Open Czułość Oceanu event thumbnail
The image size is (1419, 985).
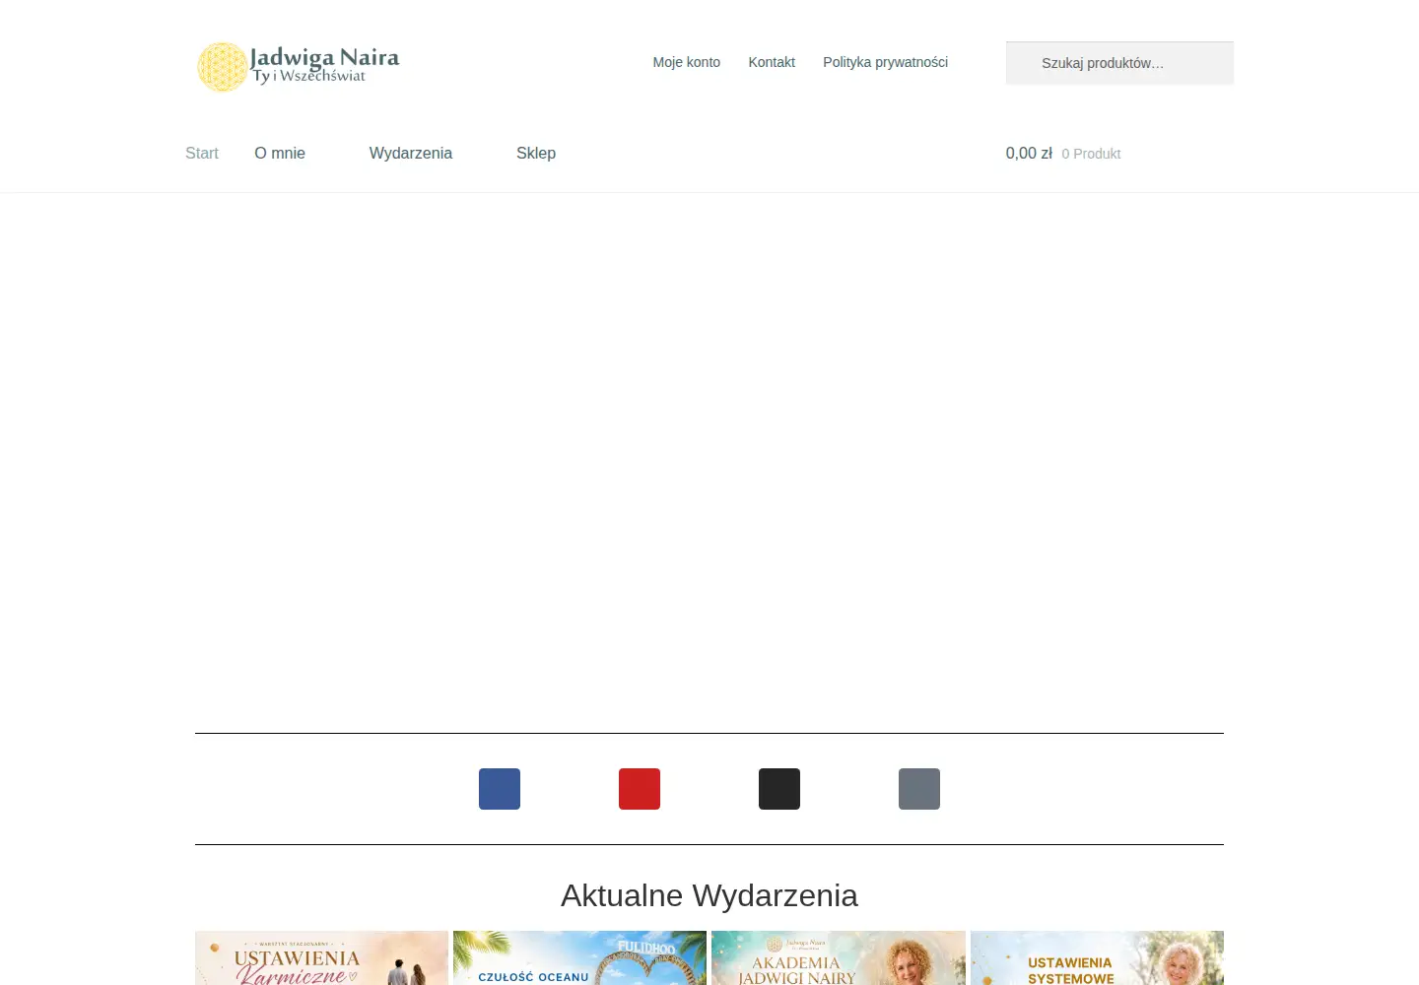click(x=579, y=957)
